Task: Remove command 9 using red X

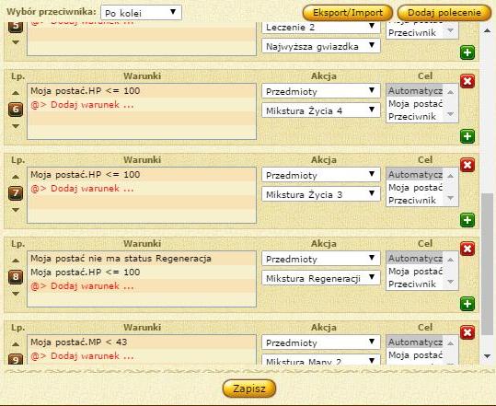Action: click(467, 332)
